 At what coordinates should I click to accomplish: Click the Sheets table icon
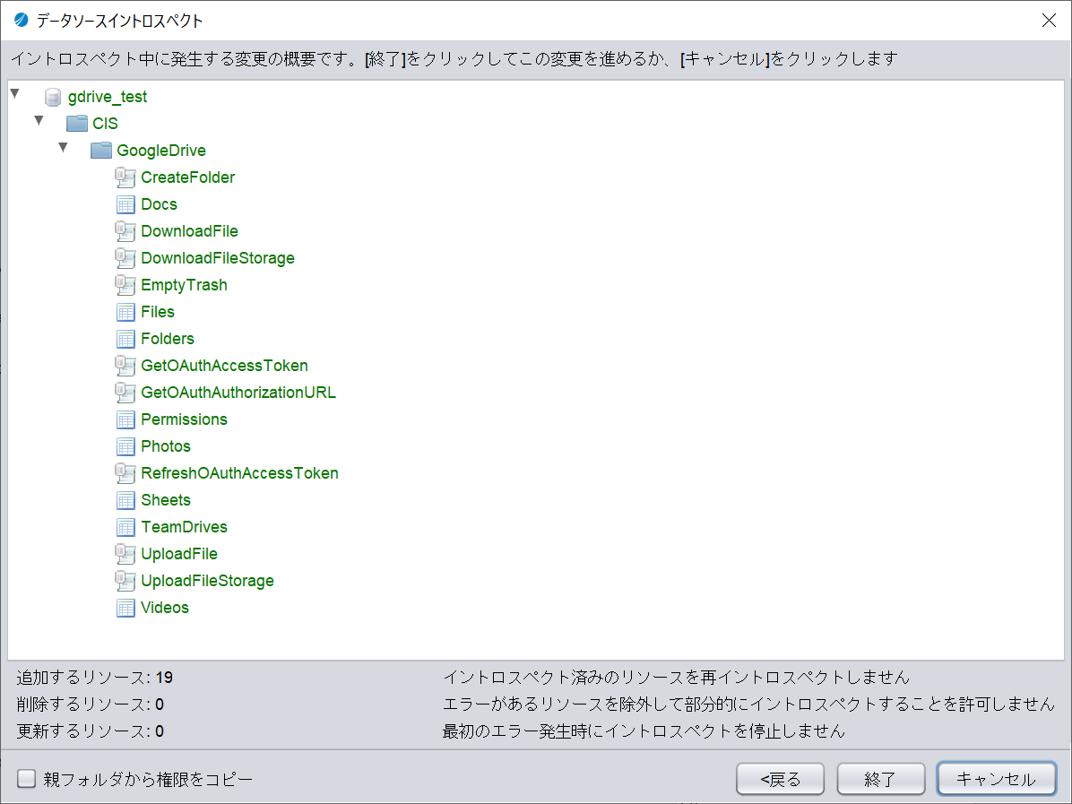pyautogui.click(x=125, y=500)
